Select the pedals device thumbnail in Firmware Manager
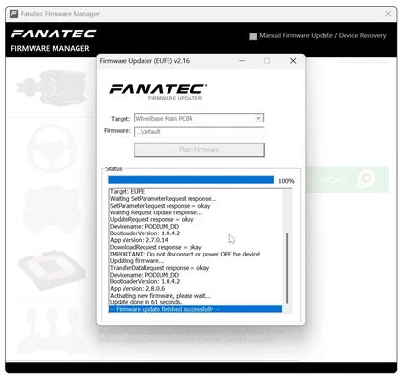 tap(52, 330)
